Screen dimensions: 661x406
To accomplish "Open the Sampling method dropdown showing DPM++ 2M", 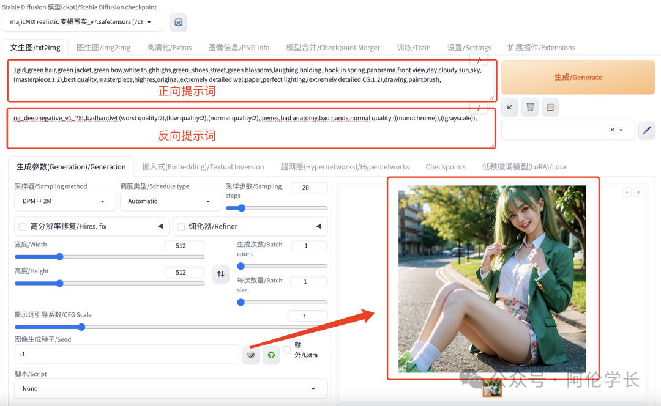I will 65,201.
